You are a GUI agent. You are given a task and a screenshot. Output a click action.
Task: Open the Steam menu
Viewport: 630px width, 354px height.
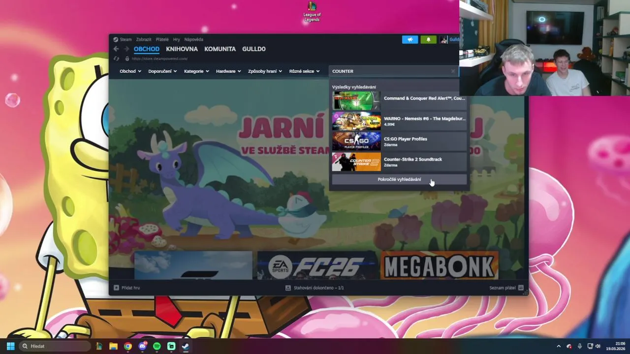pos(126,39)
